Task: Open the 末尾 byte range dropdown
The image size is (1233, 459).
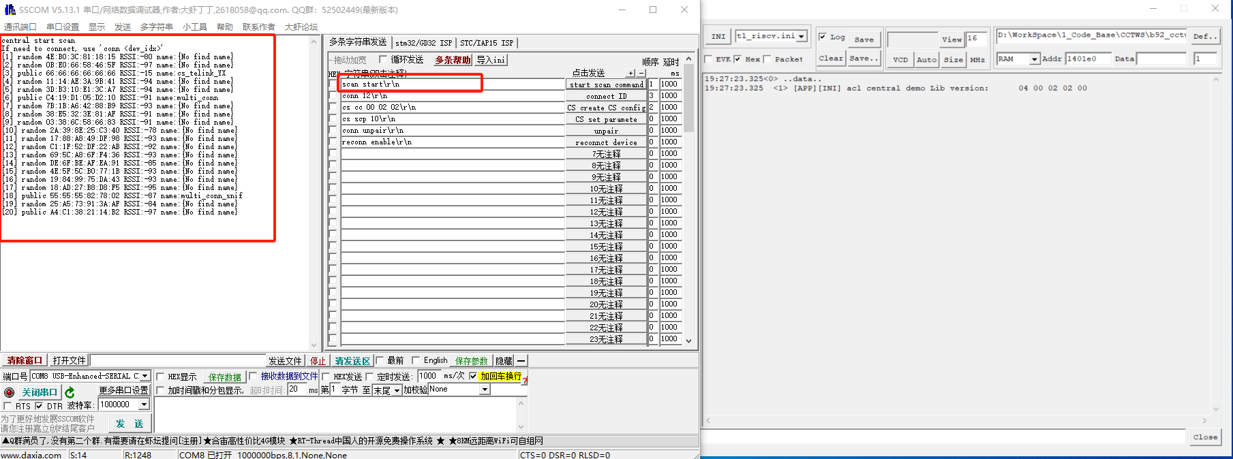Action: [397, 390]
